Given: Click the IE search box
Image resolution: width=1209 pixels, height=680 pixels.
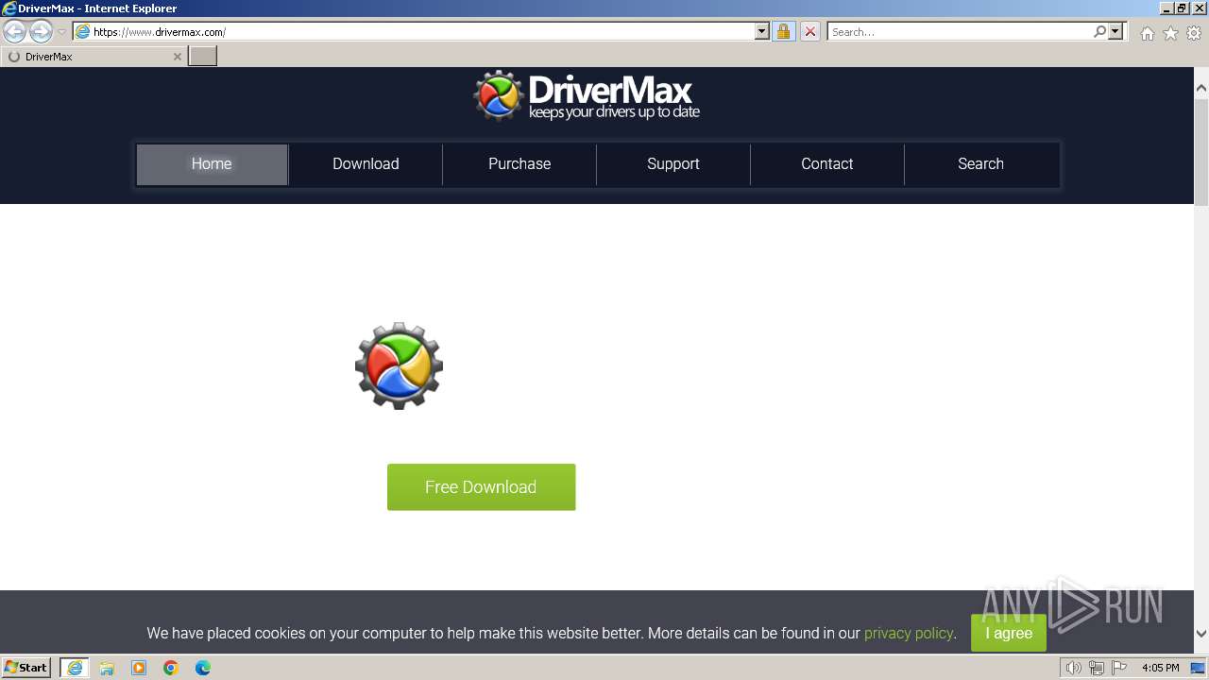Looking at the screenshot, I should 960,32.
